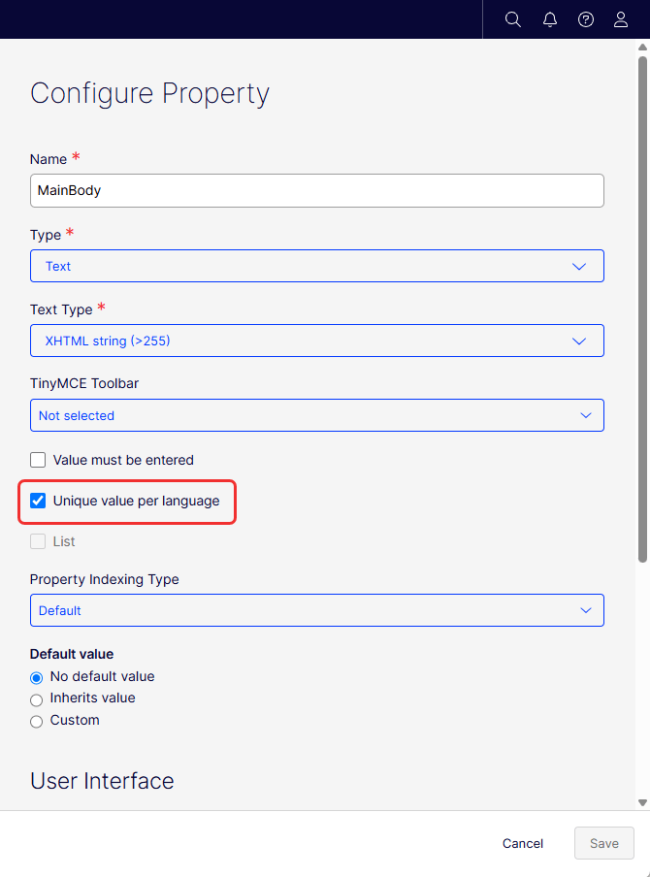Expand Text Type dropdown with XHTML string

316,341
